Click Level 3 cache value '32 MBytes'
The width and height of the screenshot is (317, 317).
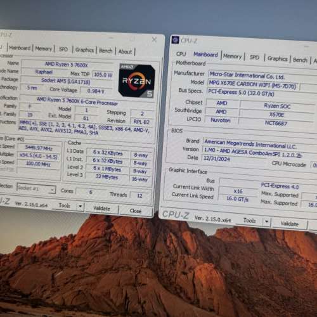pyautogui.click(x=107, y=177)
